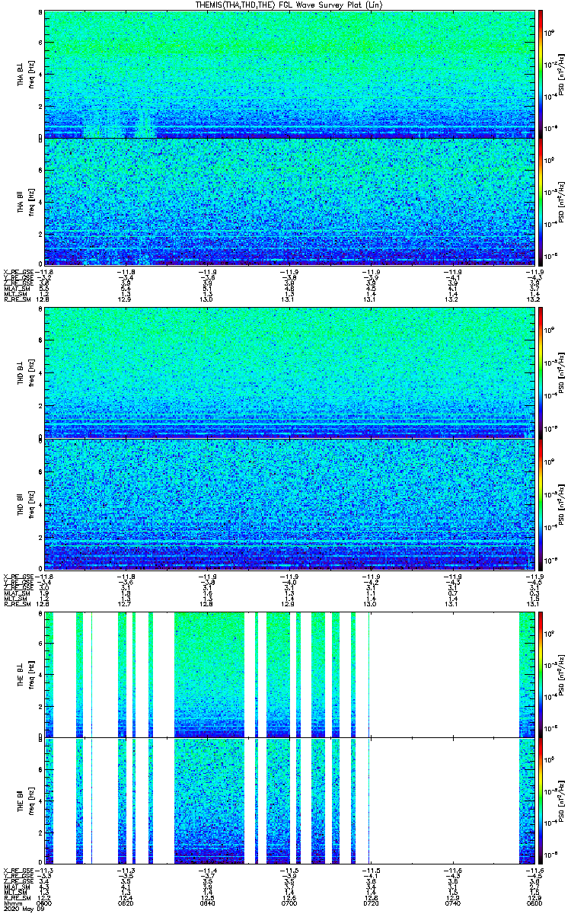571x914 pixels.
Task: Click the THE B-perpendicular spectrogram panel
Action: (x=289, y=674)
